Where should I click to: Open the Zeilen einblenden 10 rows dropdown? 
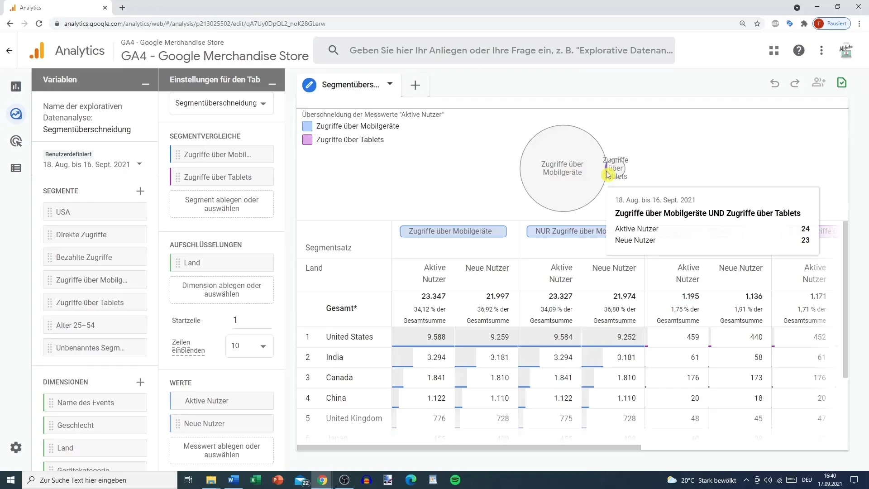tap(249, 346)
